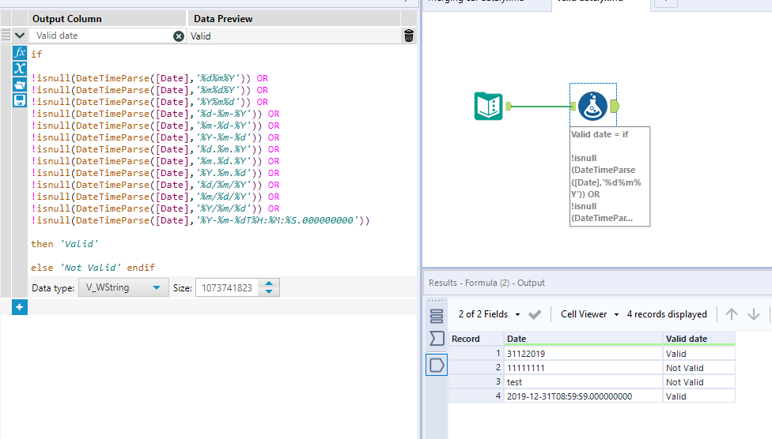The height and width of the screenshot is (439, 772).
Task: Increase the Size value with up stepper
Action: click(x=270, y=284)
